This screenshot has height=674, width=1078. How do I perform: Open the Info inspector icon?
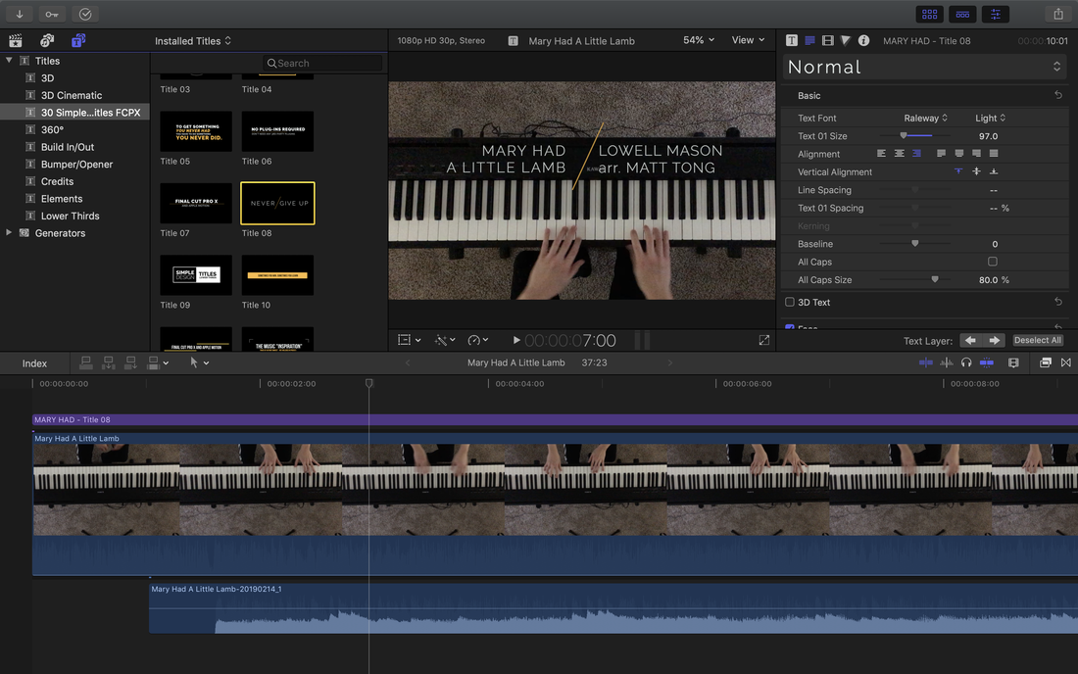[863, 41]
